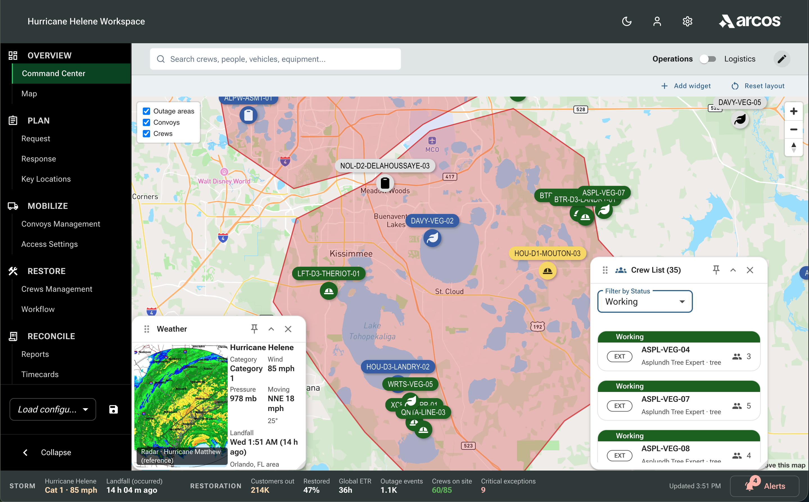
Task: Zoom out on the map
Action: [x=794, y=129]
